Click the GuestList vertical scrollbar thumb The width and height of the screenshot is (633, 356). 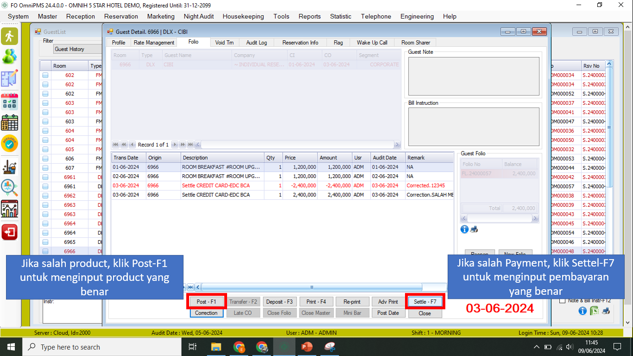click(x=609, y=127)
